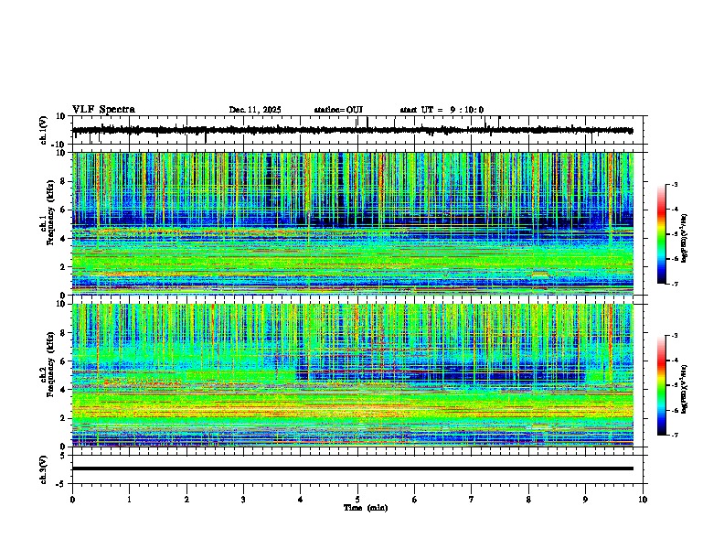Click the ch.1 spectrogram panel
This screenshot has height=560, width=724.
coord(353,223)
